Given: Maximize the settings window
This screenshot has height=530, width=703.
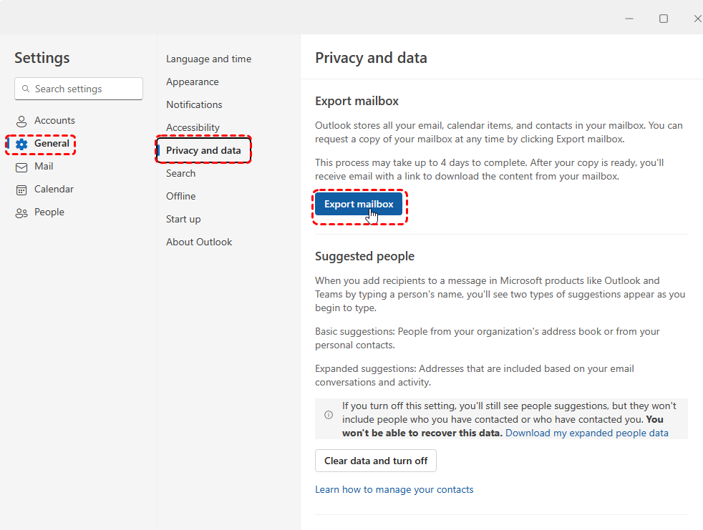Looking at the screenshot, I should (664, 19).
